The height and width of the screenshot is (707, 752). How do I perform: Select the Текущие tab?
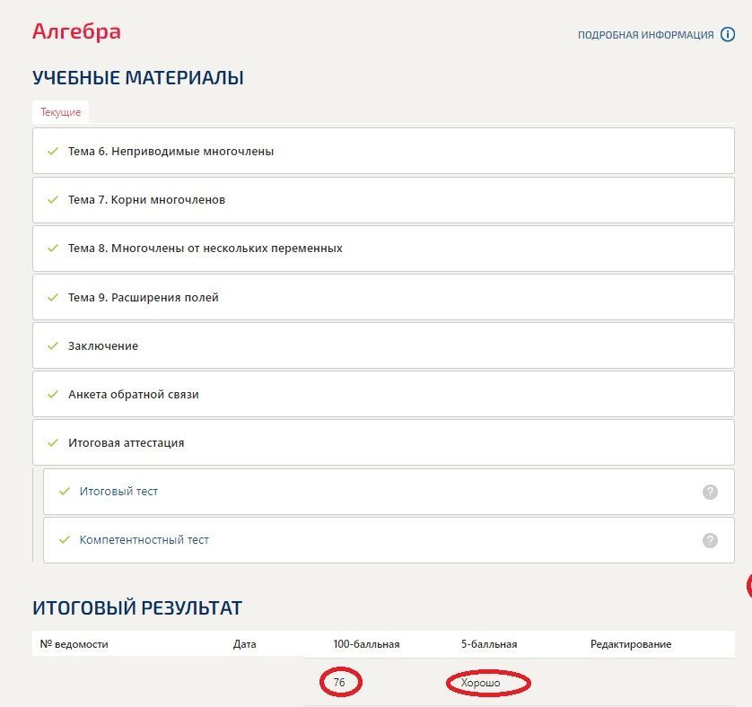[x=60, y=112]
